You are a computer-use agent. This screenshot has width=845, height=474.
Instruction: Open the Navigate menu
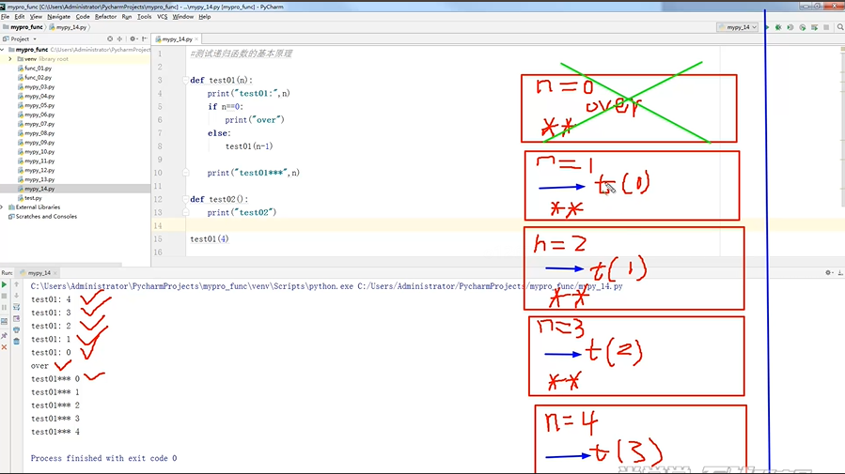(x=58, y=17)
